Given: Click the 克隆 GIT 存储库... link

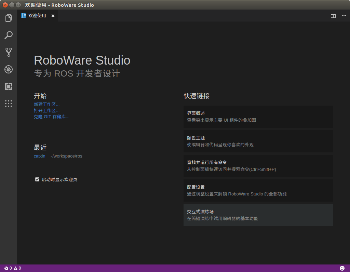Looking at the screenshot, I should (51, 117).
